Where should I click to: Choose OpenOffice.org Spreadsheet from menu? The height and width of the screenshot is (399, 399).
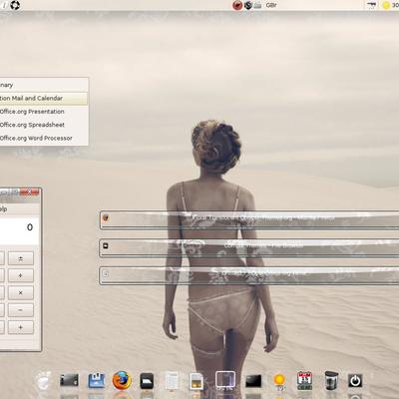click(44, 125)
